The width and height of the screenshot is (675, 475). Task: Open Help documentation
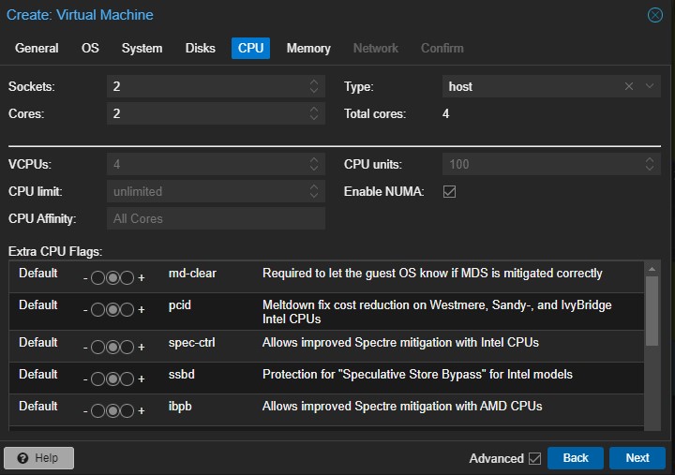(38, 458)
